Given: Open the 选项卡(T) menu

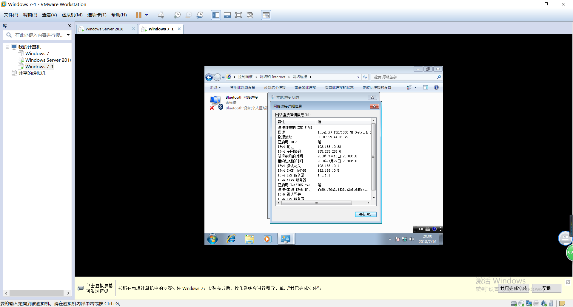Looking at the screenshot, I should pyautogui.click(x=97, y=15).
